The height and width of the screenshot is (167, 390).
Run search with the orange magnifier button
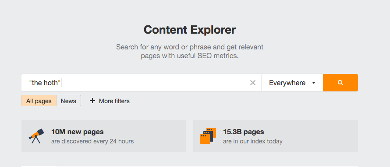pyautogui.click(x=340, y=83)
